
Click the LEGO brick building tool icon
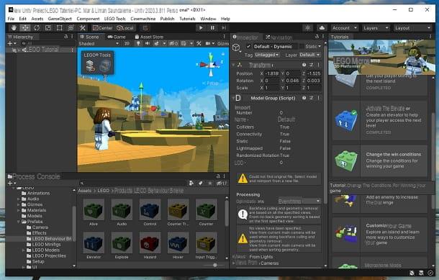(x=91, y=66)
